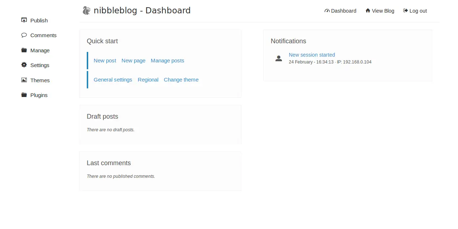The height and width of the screenshot is (229, 458).
Task: Open the New post link
Action: pos(105,61)
